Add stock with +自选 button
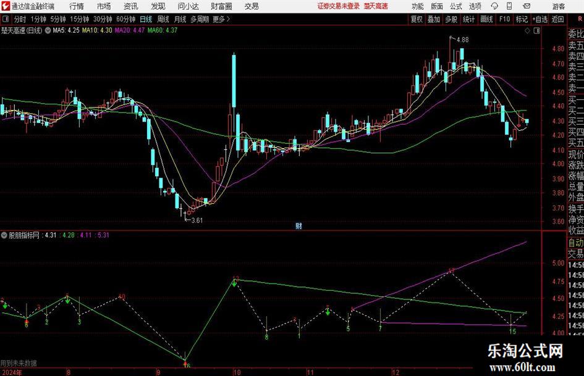The image size is (584, 376). [540, 19]
